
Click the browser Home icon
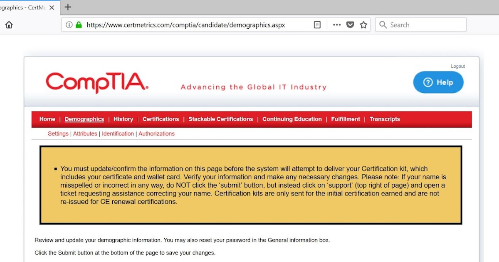click(8, 25)
